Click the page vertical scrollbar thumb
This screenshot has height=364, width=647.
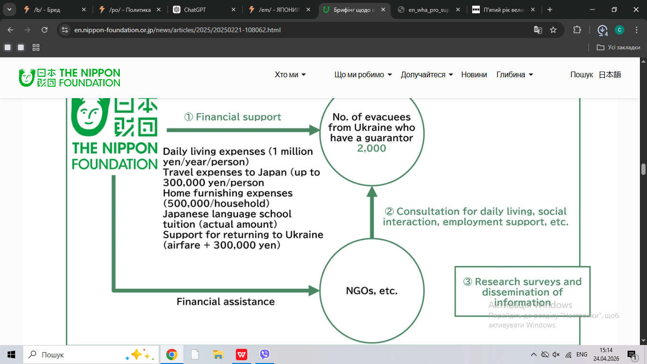[643, 169]
